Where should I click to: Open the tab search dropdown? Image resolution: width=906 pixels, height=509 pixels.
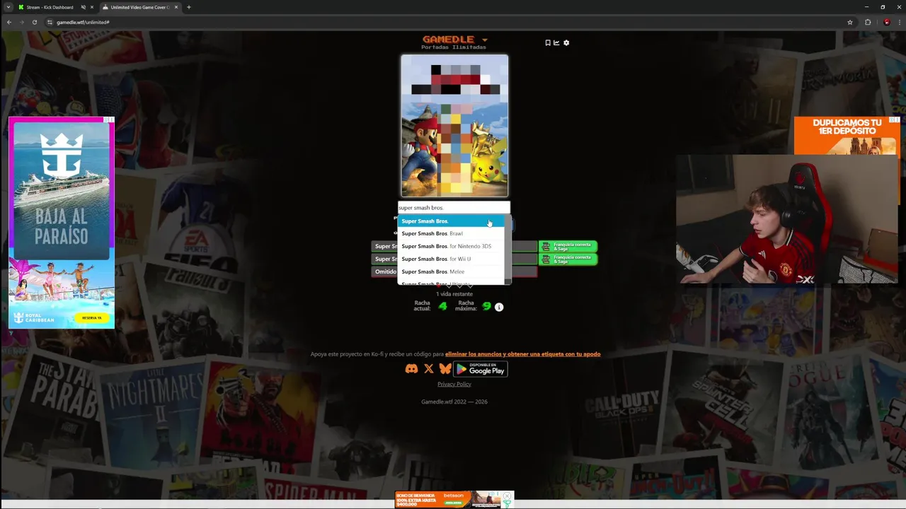8,7
